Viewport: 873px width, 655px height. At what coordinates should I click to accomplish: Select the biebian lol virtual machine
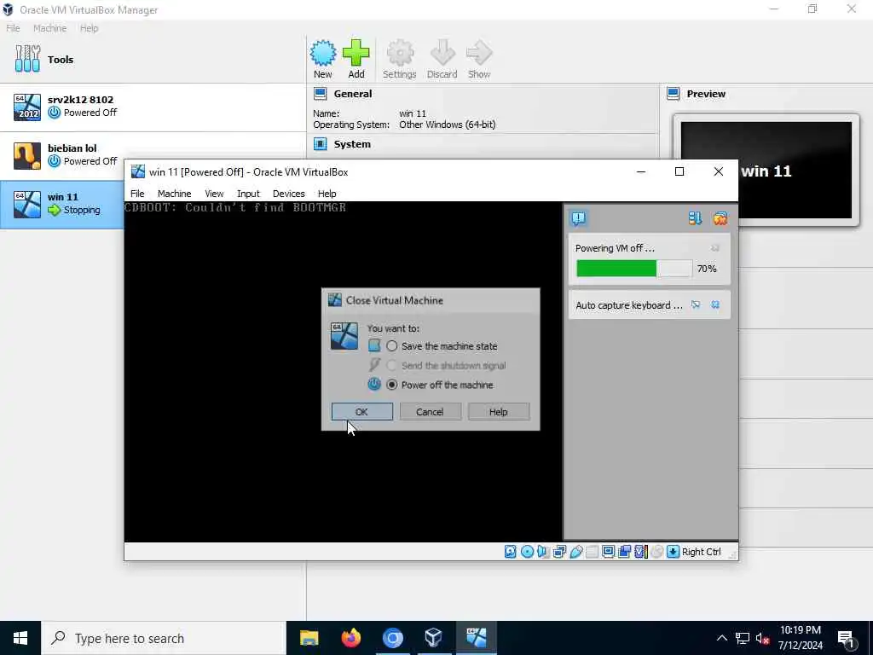[153, 155]
